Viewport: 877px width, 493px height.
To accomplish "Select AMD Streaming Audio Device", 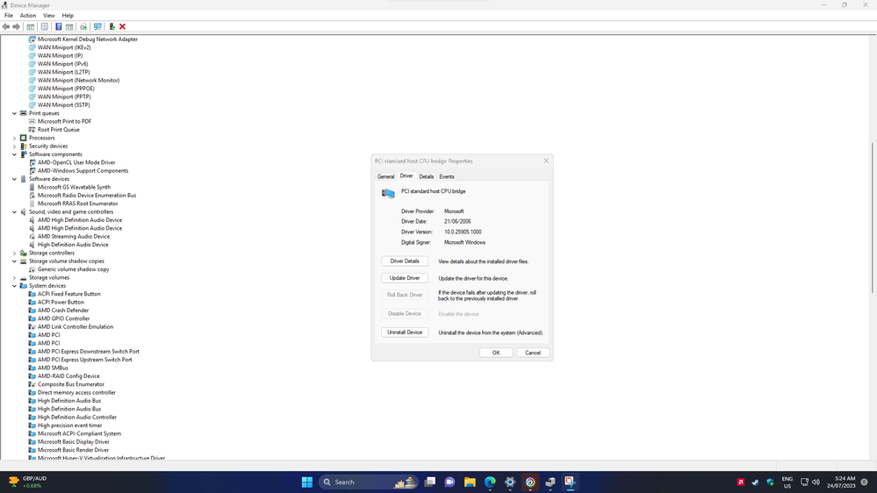I will coord(73,237).
